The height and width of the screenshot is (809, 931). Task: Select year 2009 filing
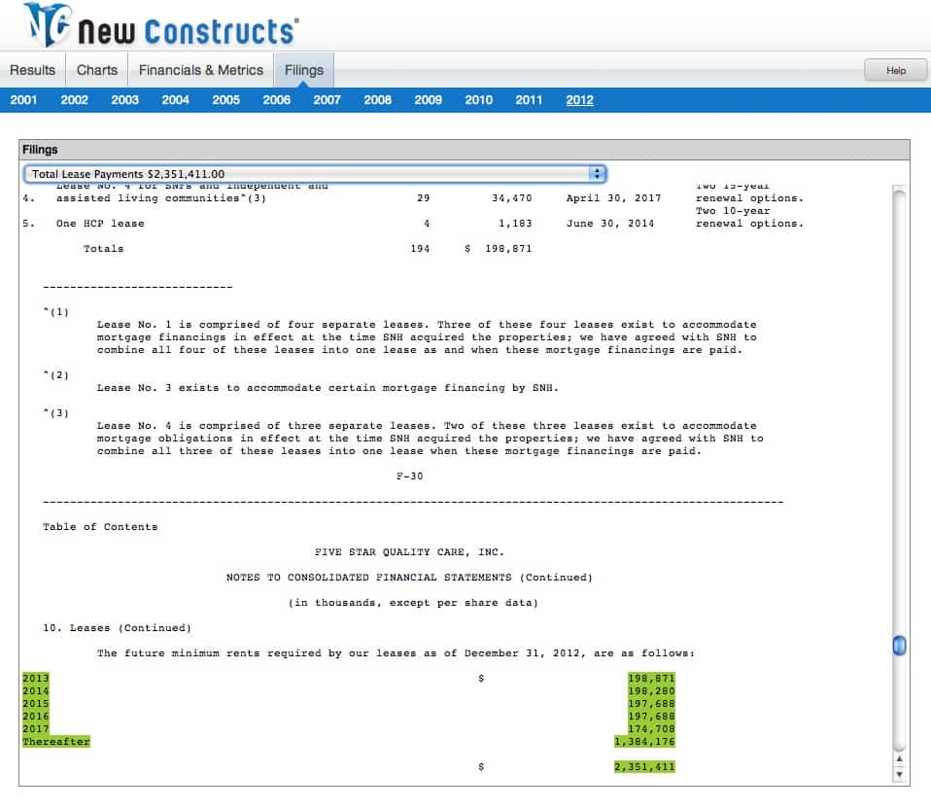tap(429, 100)
